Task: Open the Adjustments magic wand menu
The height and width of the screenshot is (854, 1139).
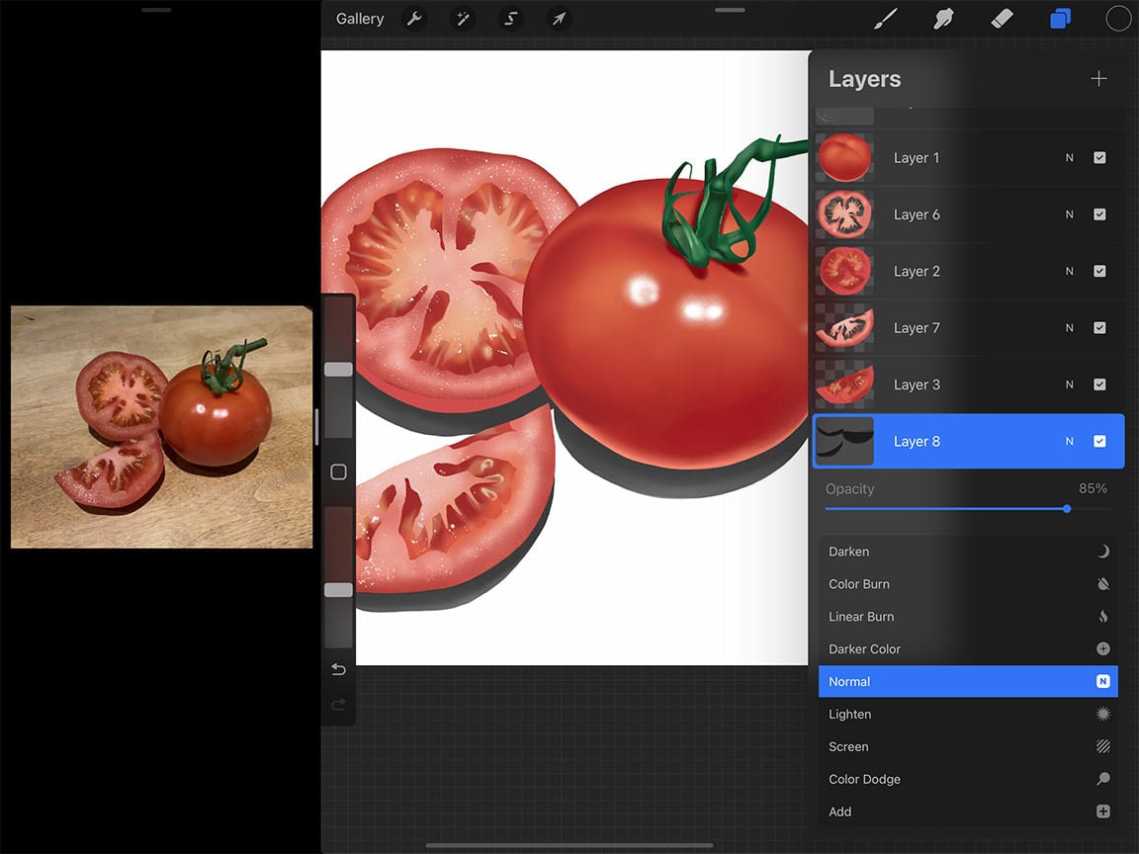Action: (x=462, y=18)
